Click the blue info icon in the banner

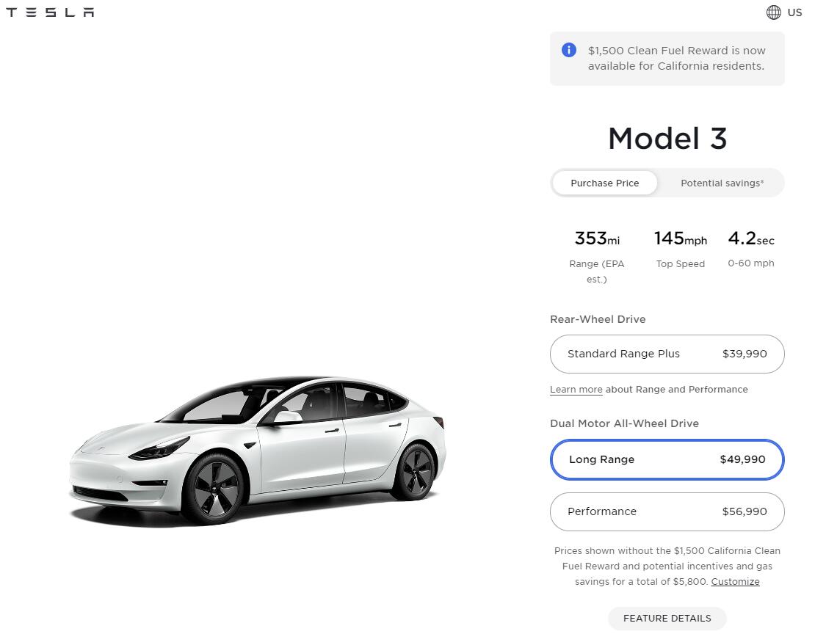click(568, 50)
